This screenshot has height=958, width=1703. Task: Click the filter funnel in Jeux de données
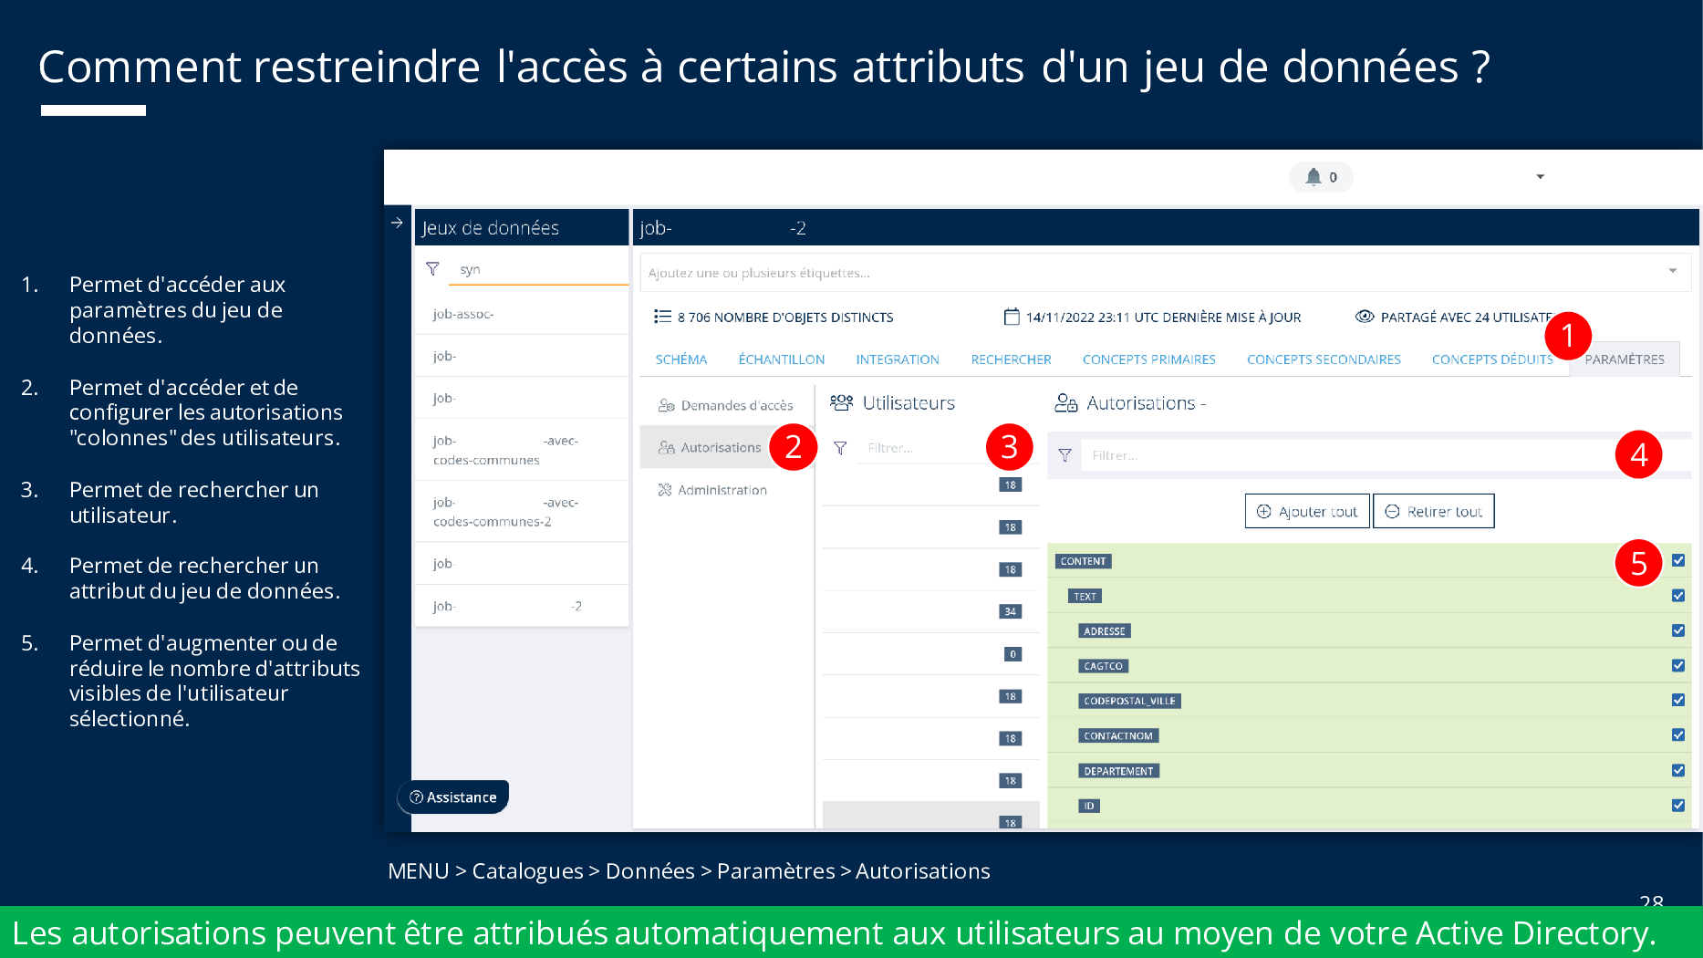[x=432, y=269]
